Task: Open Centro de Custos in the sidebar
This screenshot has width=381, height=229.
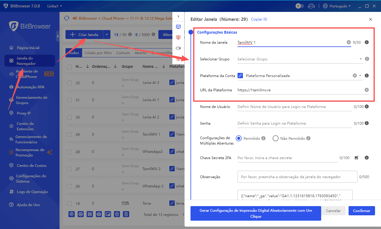Action: [x=32, y=166]
